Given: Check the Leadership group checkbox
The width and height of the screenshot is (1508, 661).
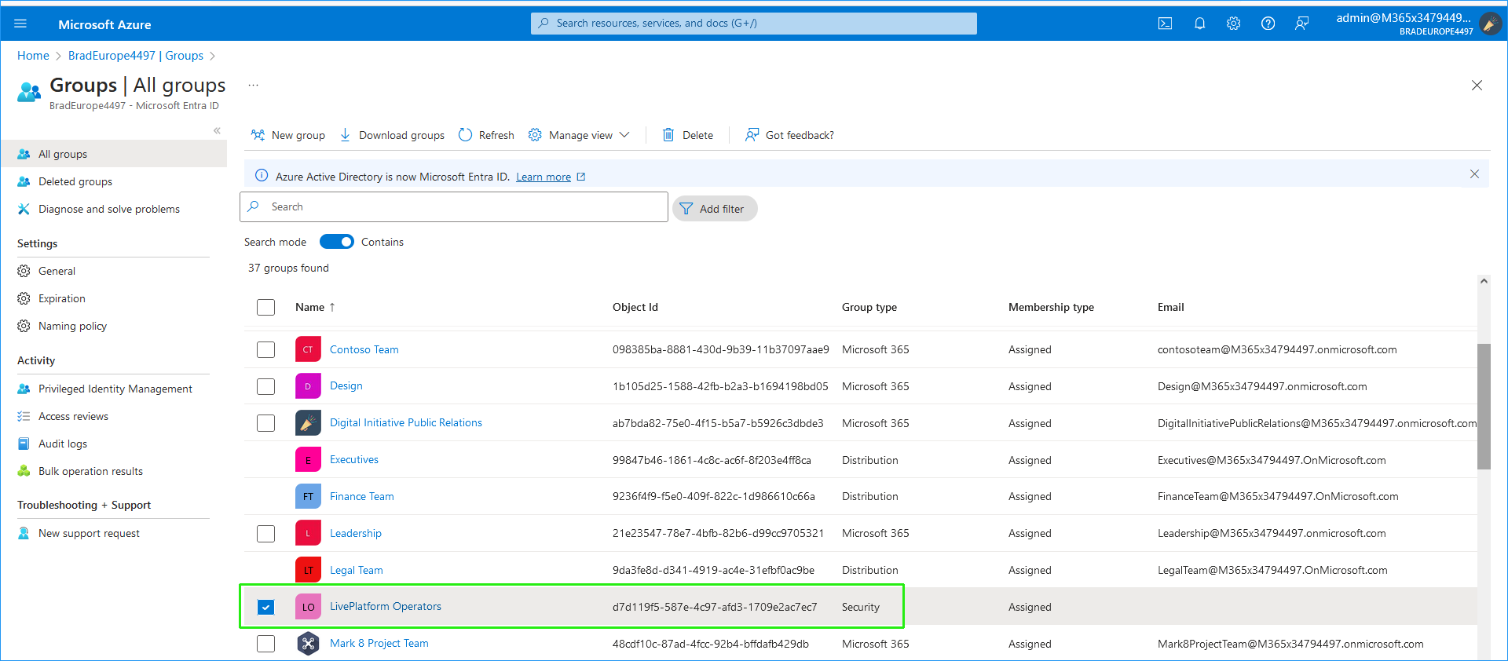Looking at the screenshot, I should 266,534.
